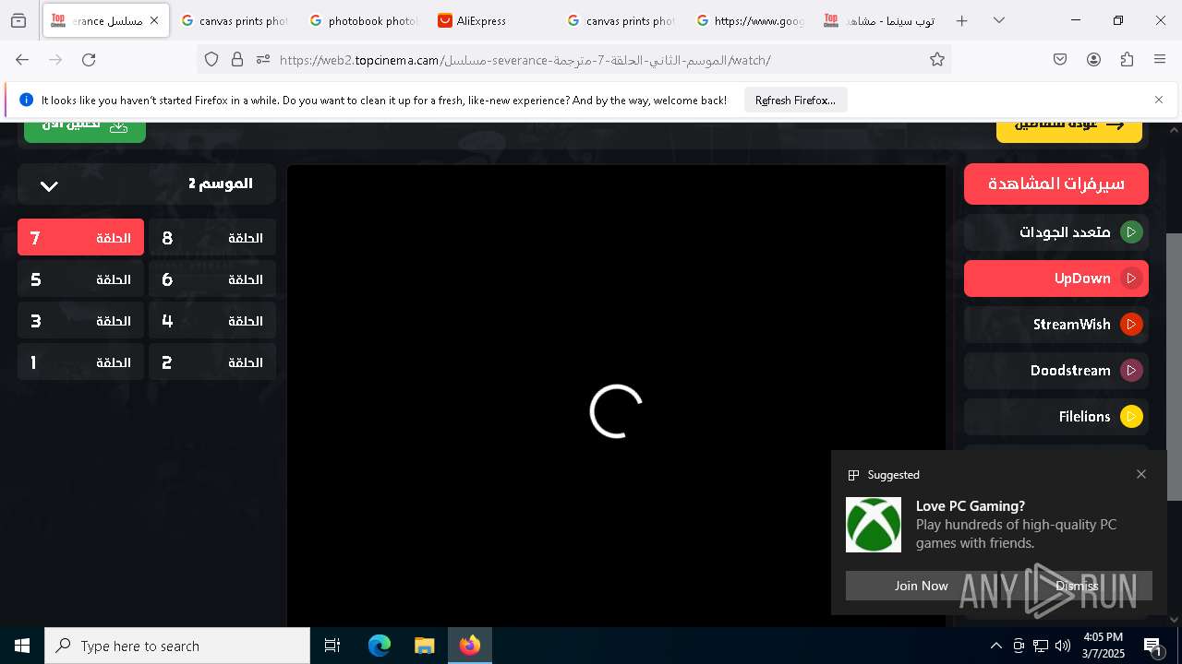Launch Microsoft Edge from taskbar
The height and width of the screenshot is (664, 1182).
pyautogui.click(x=380, y=646)
